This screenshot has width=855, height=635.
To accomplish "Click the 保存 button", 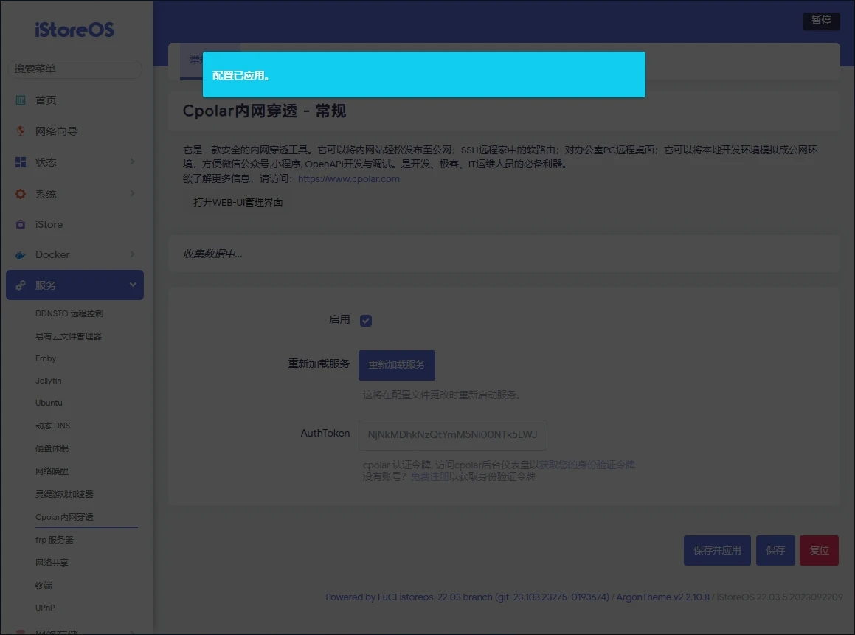I will 775,550.
